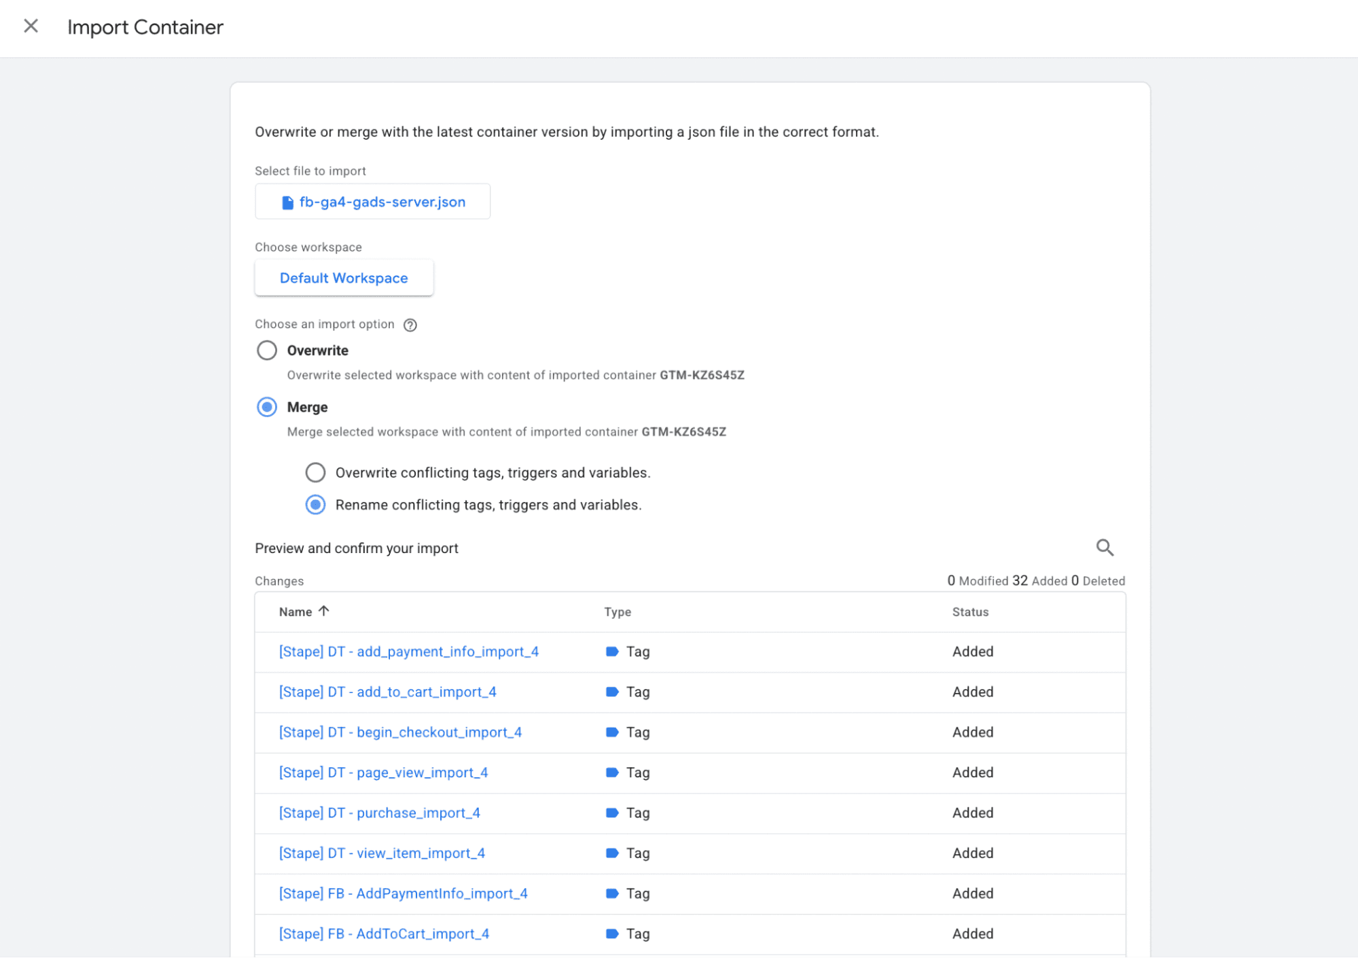
Task: Search the import preview changes
Action: click(x=1105, y=548)
